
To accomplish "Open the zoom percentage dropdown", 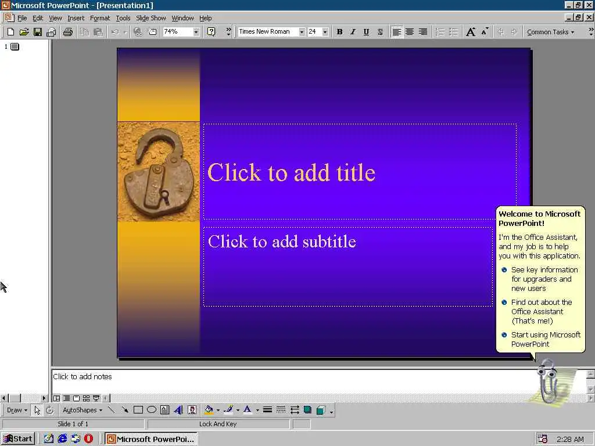I will (196, 32).
